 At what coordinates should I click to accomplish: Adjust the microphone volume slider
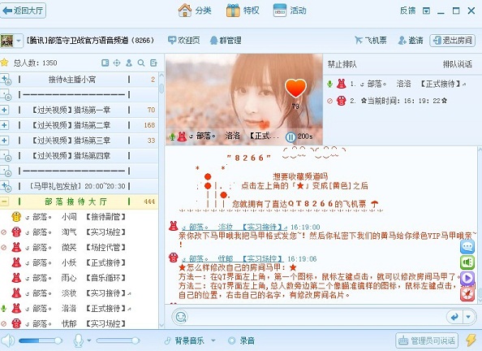click(x=118, y=340)
